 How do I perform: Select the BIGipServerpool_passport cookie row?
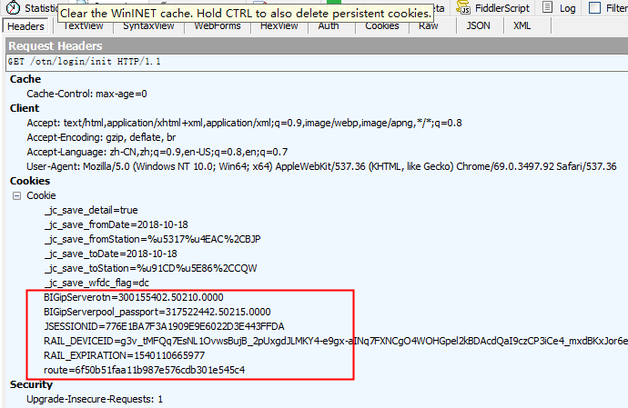click(x=157, y=312)
